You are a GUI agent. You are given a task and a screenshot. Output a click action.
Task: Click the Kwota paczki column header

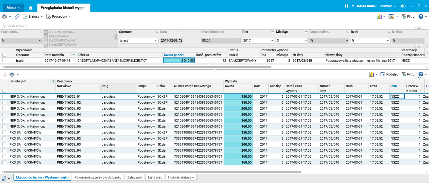(x=173, y=55)
